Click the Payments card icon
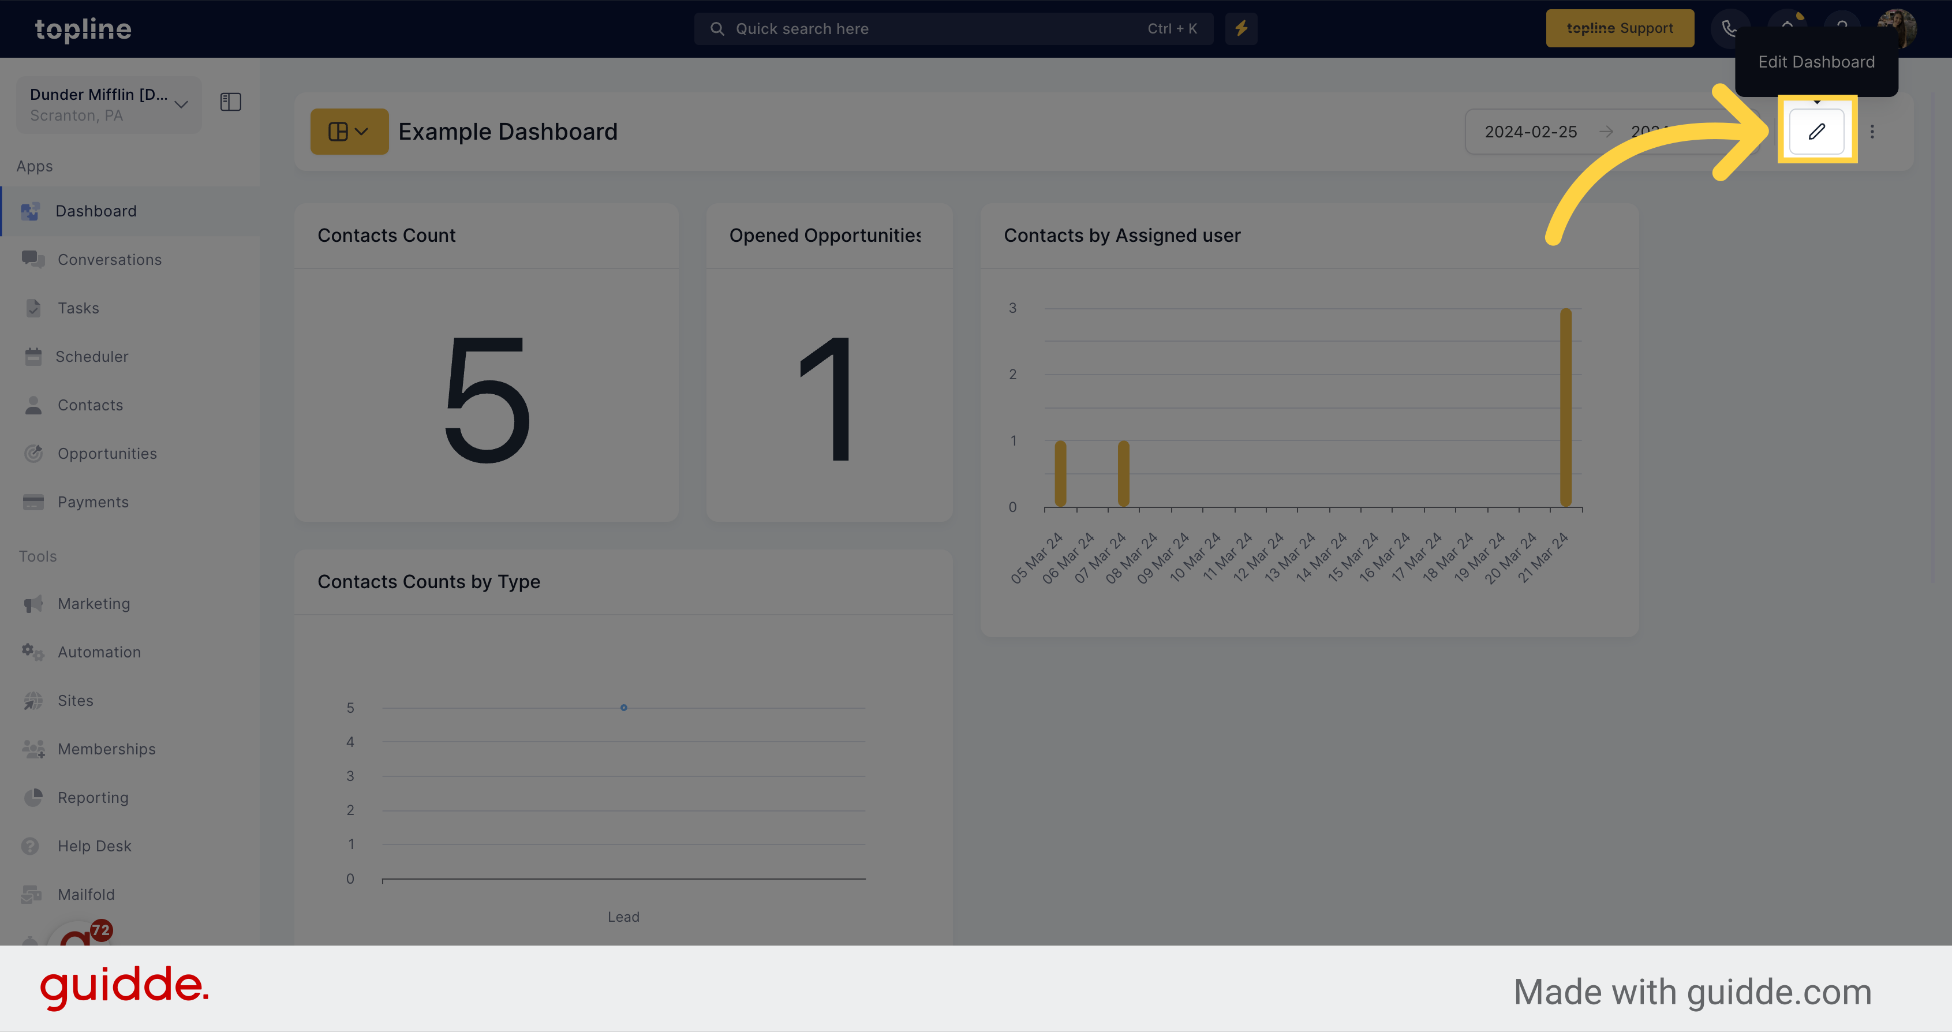This screenshot has width=1952, height=1032. coord(33,502)
